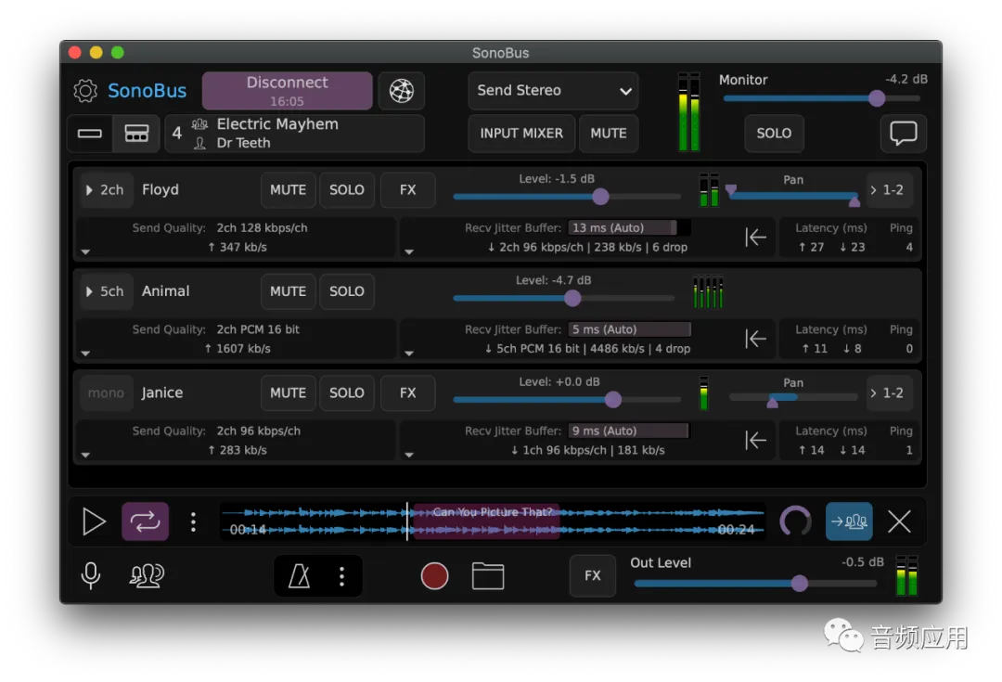The height and width of the screenshot is (682, 1002).
Task: Open recordings folder icon
Action: click(488, 576)
